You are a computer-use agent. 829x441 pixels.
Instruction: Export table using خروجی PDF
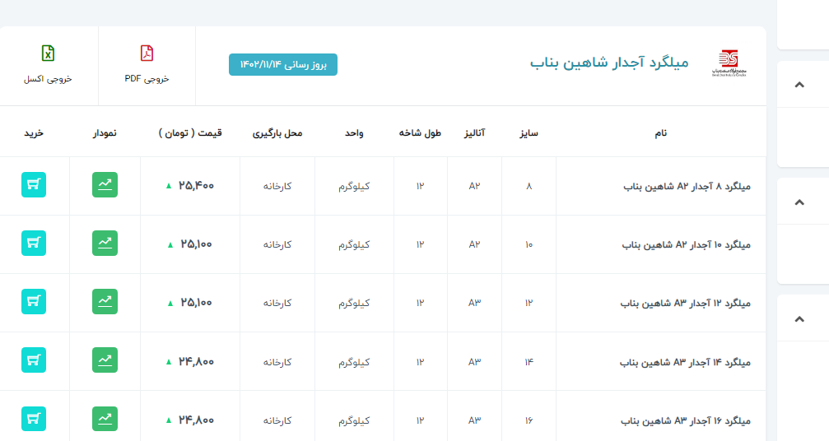[x=147, y=65]
